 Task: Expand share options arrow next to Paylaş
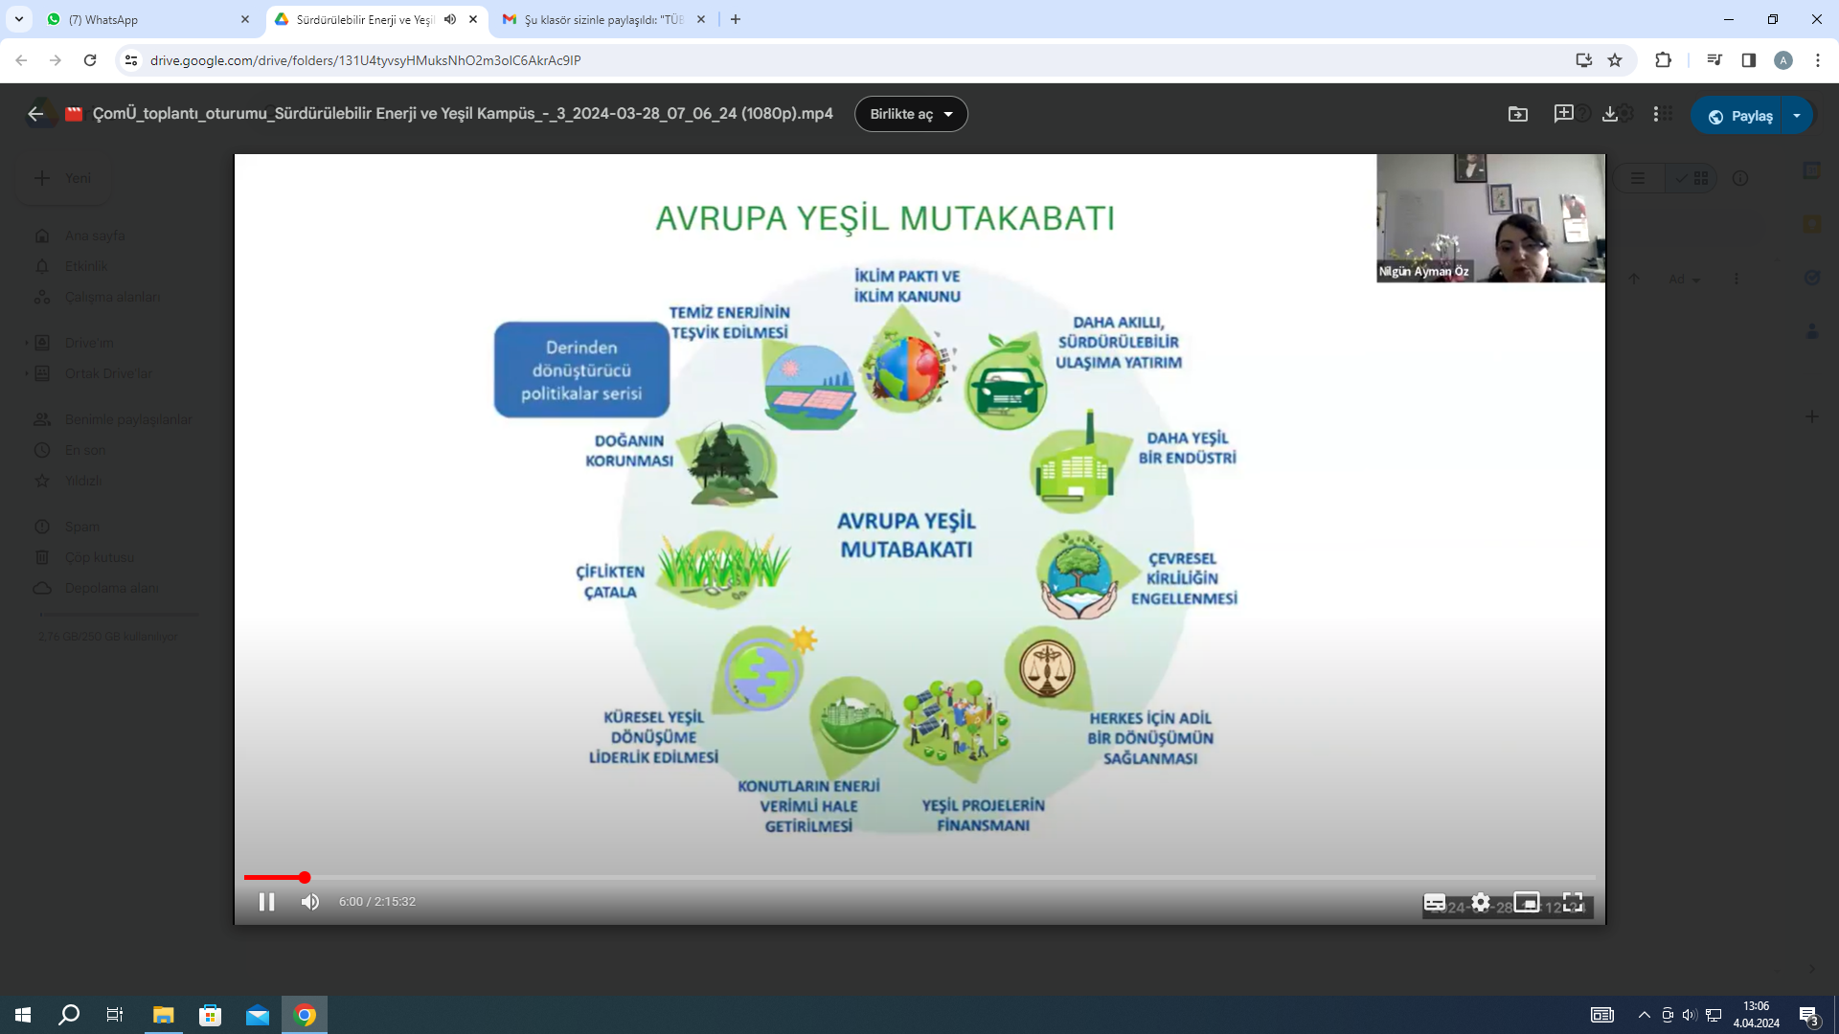click(1797, 116)
